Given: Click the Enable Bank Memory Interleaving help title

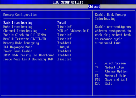Looking at the screenshot, I should [x=110, y=17].
